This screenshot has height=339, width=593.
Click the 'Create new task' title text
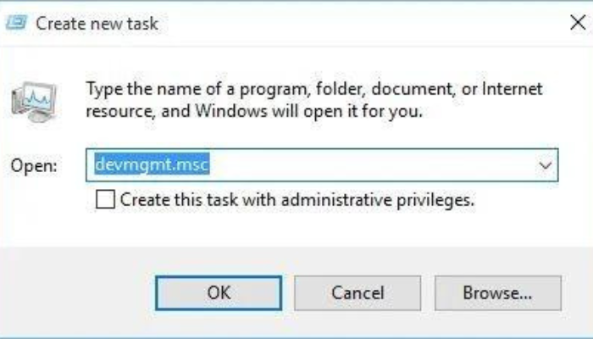click(x=97, y=23)
